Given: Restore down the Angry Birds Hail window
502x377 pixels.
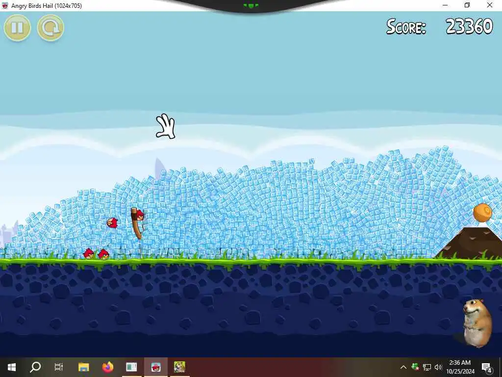Looking at the screenshot, I should [x=467, y=5].
